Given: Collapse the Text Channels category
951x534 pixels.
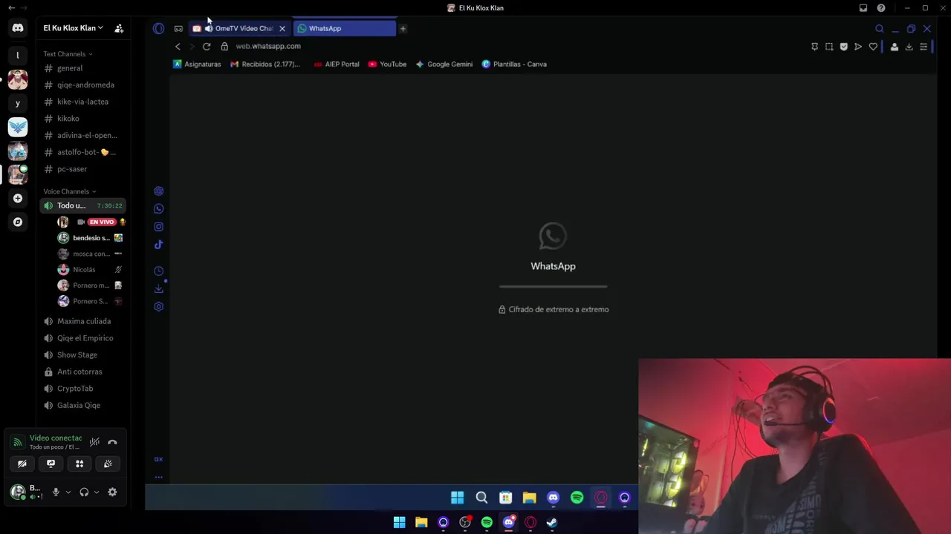Looking at the screenshot, I should tap(68, 54).
